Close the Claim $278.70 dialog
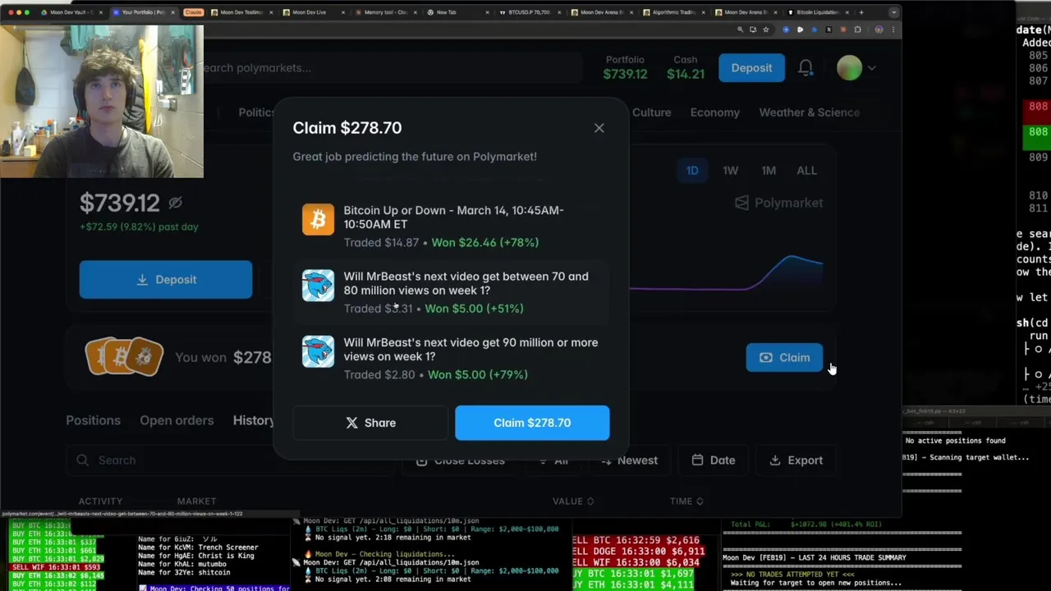 pyautogui.click(x=599, y=128)
